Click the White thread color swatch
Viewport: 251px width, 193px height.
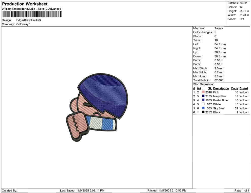point(203,104)
